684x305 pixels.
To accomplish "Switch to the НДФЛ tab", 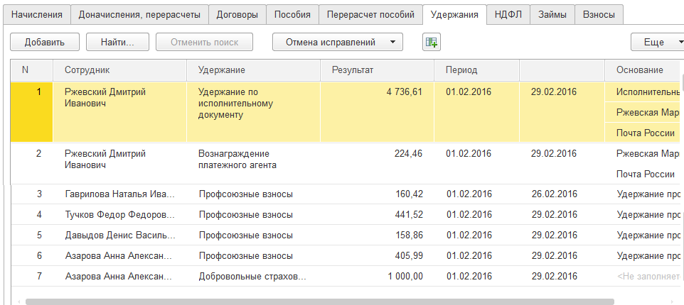I will 508,14.
